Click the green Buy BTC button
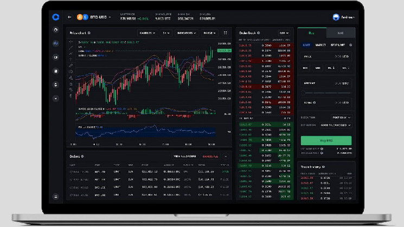The image size is (404, 227). click(x=326, y=140)
